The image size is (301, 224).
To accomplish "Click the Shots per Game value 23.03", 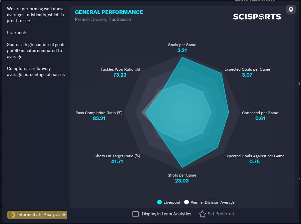I will (x=182, y=181).
